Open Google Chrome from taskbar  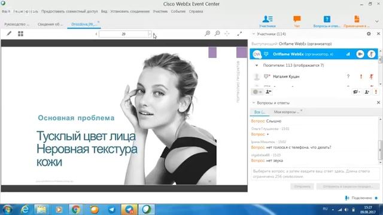click(x=76, y=210)
